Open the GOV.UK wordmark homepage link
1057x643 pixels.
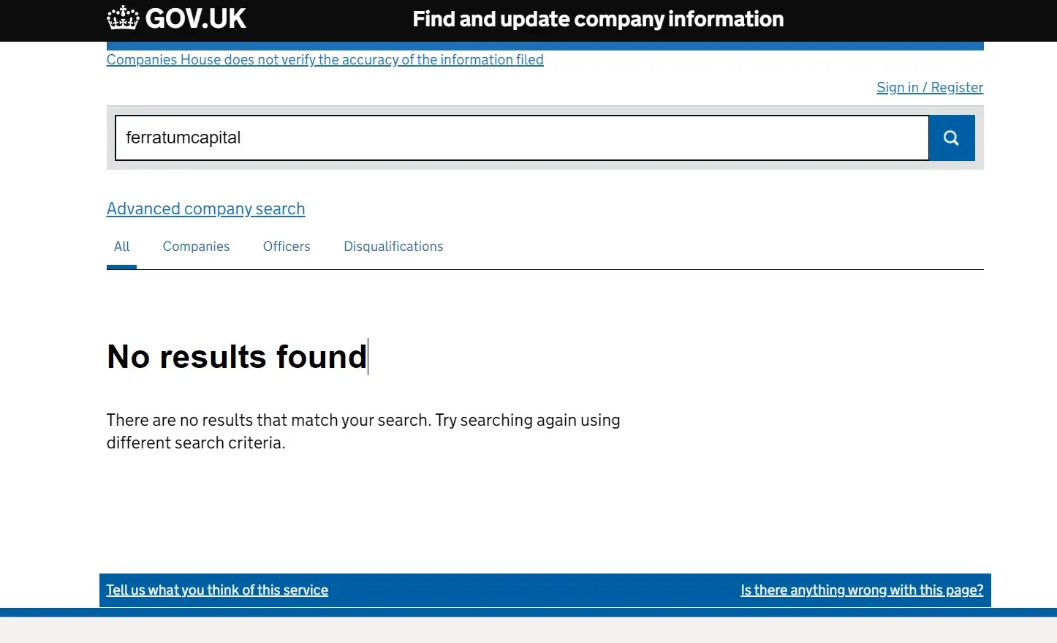pos(195,18)
